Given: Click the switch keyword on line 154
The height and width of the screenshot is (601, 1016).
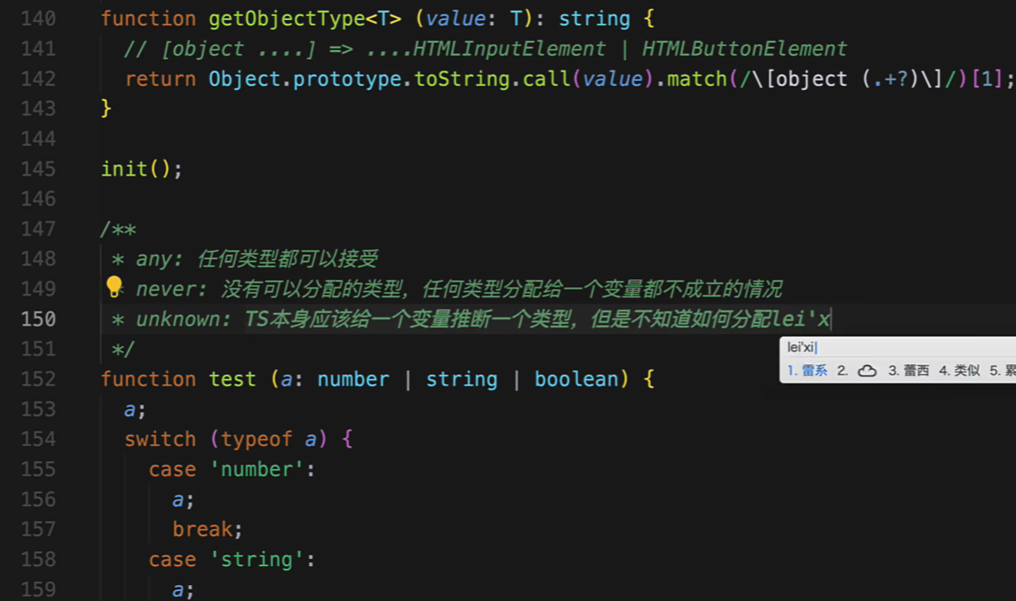Looking at the screenshot, I should point(159,438).
